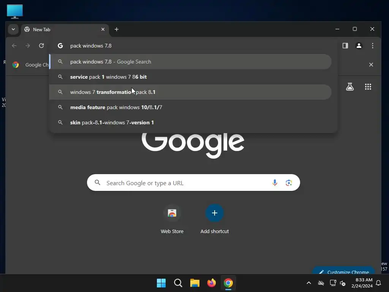Click the Google G icon in the address bar
389x292 pixels.
pyautogui.click(x=60, y=46)
